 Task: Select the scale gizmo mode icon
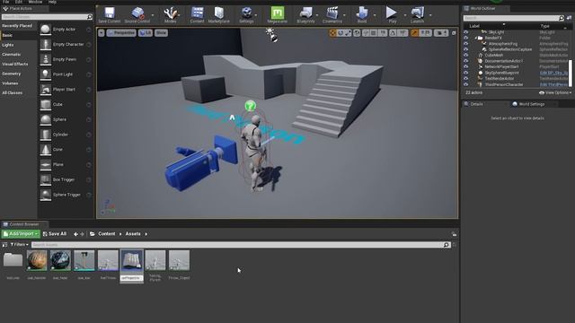click(348, 33)
